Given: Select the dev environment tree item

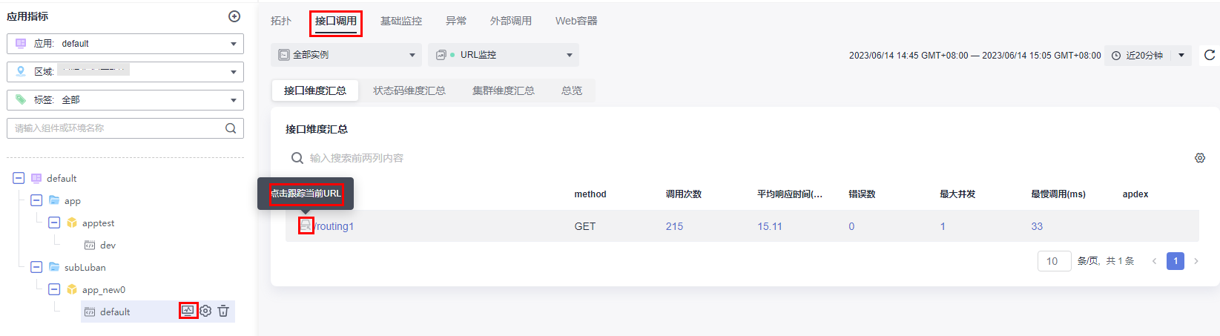Looking at the screenshot, I should tap(108, 245).
